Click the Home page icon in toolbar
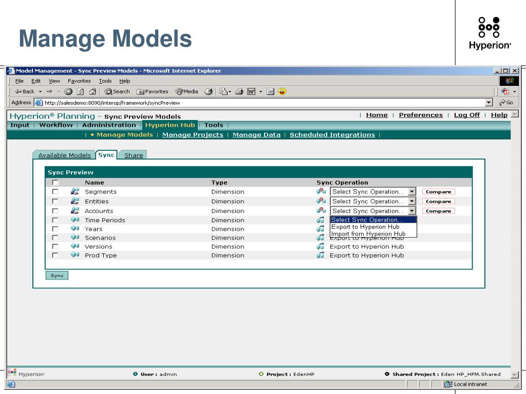526x394 pixels. [92, 91]
